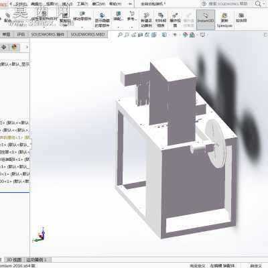Click the Apply Scene icon
This screenshot has width=268, height=268.
pos(192,35)
